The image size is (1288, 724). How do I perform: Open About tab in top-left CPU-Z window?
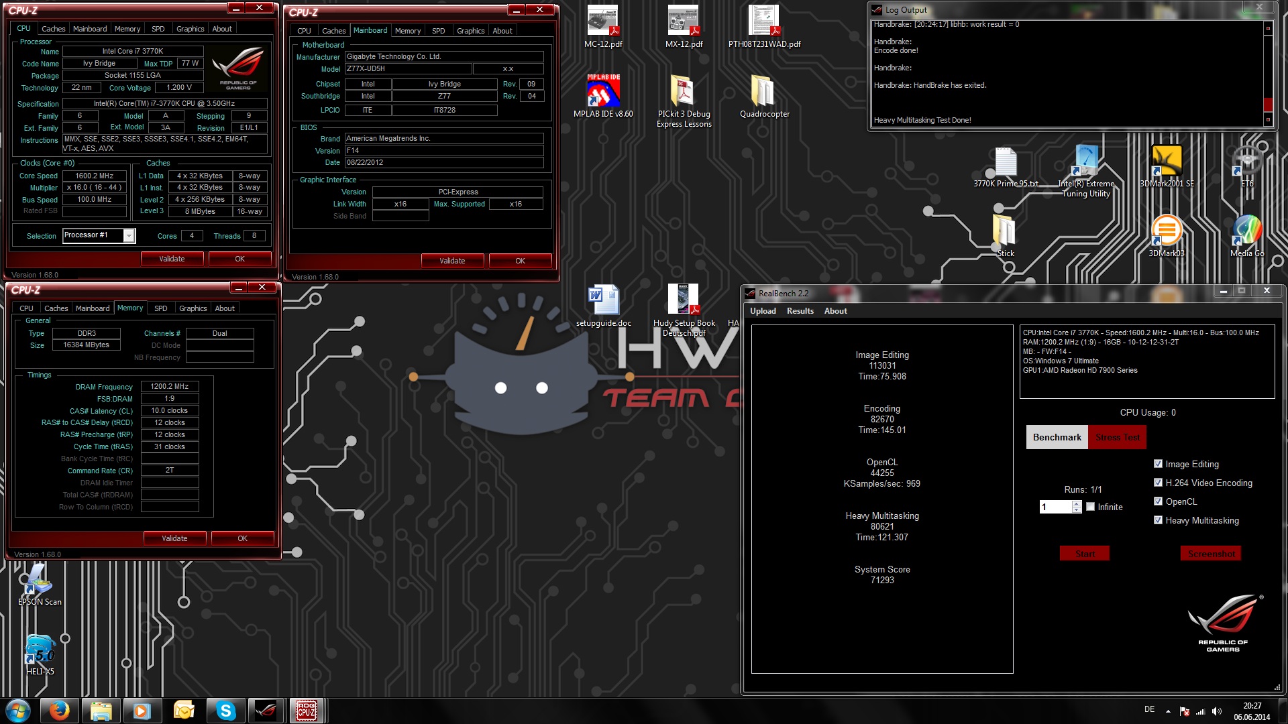click(x=222, y=29)
